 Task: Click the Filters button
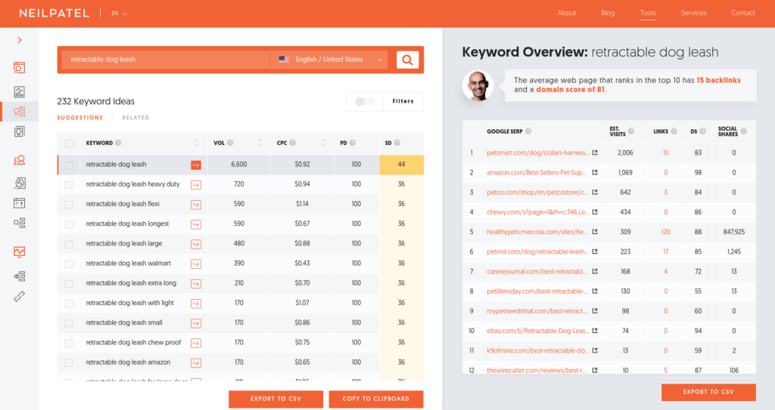(x=403, y=101)
